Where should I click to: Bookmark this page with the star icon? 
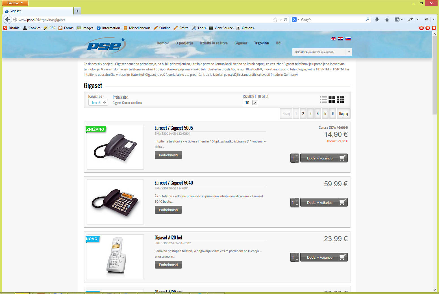coord(275,20)
